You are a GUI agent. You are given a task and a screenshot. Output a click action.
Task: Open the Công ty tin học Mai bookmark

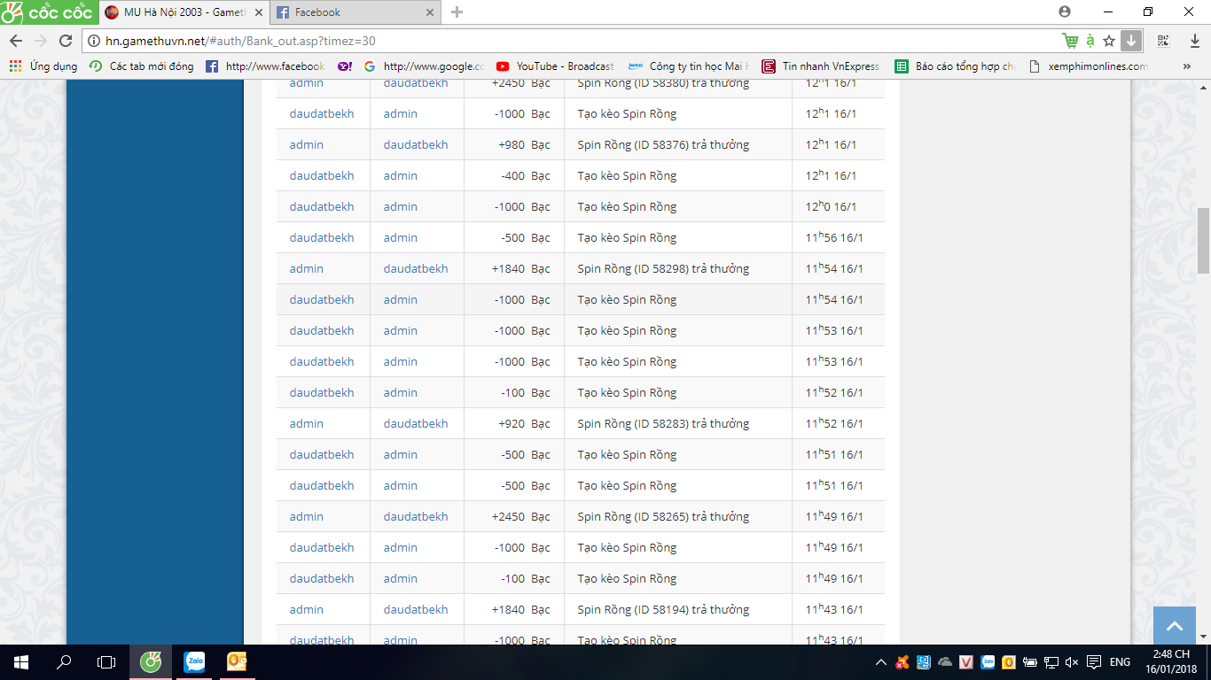(x=689, y=66)
